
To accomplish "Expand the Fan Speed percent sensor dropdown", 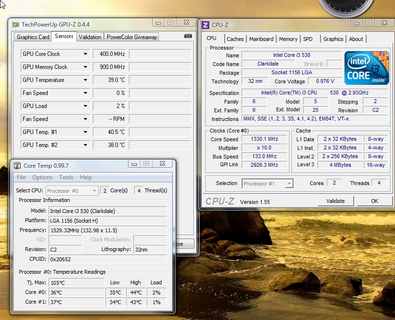I will [85, 93].
